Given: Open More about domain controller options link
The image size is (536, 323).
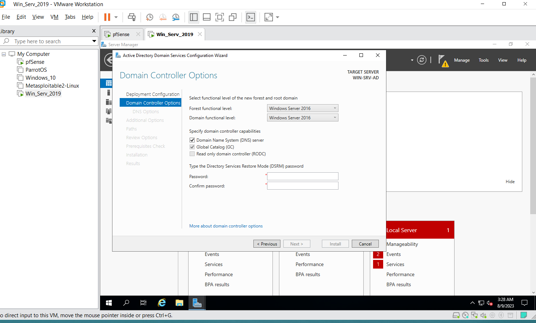Looking at the screenshot, I should pos(226,226).
